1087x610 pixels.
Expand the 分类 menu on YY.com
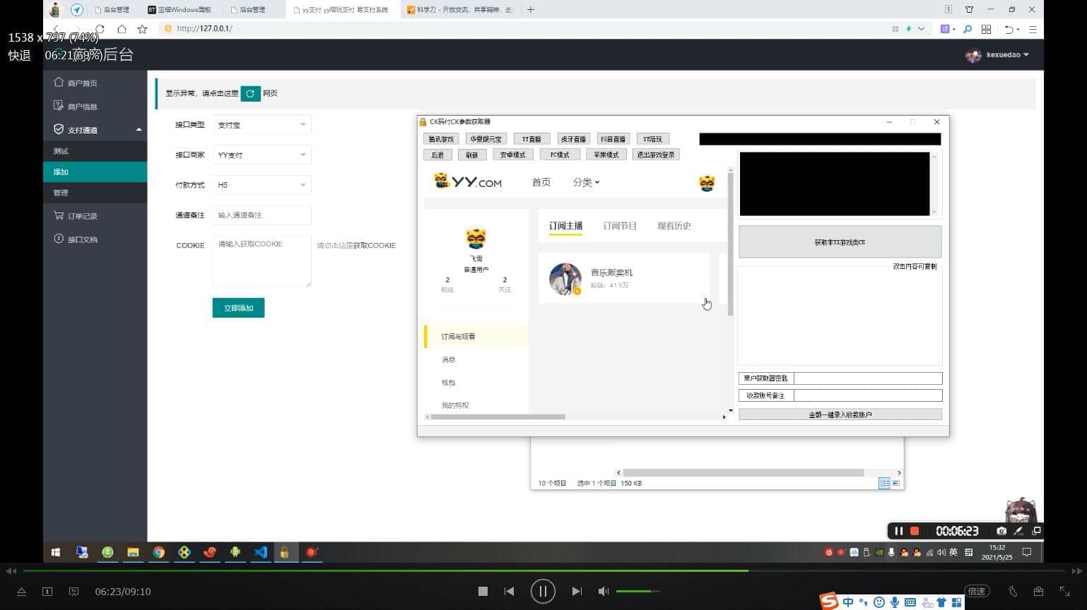[586, 182]
